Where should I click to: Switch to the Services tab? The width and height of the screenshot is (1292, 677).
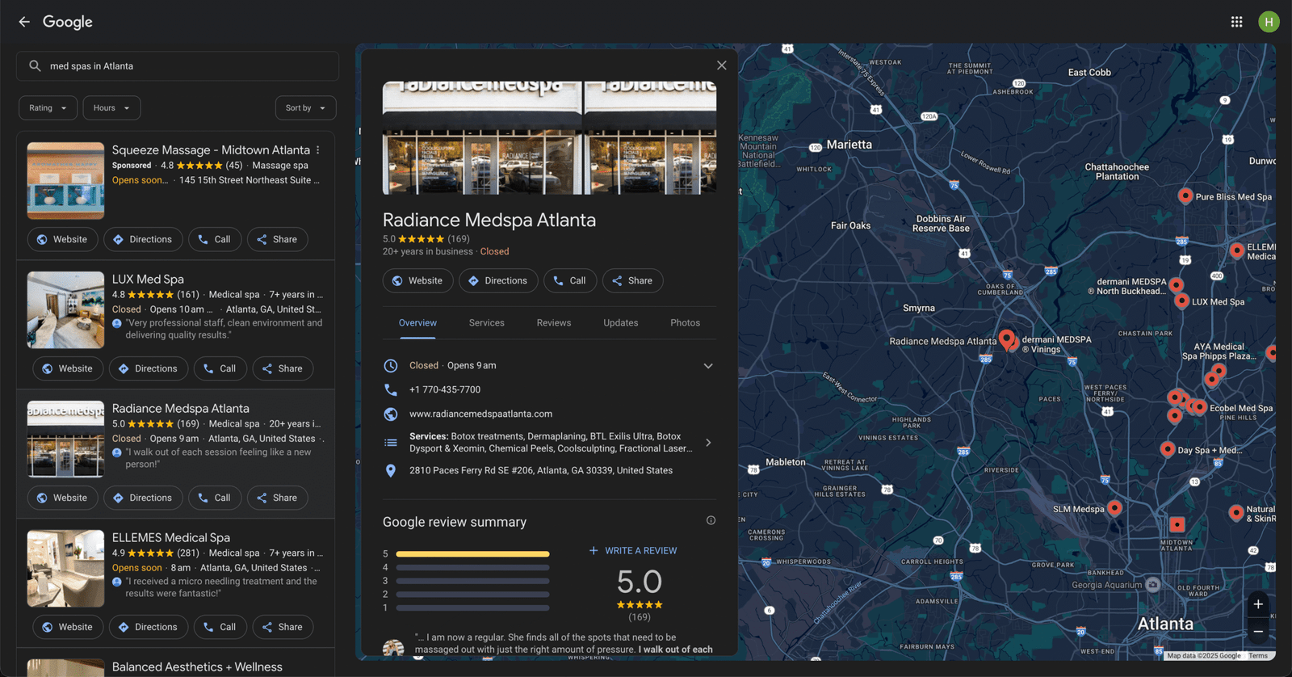pyautogui.click(x=486, y=323)
